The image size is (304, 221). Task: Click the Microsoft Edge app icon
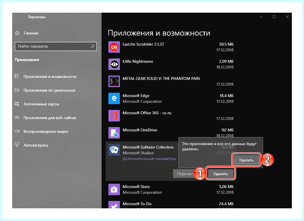point(114,98)
